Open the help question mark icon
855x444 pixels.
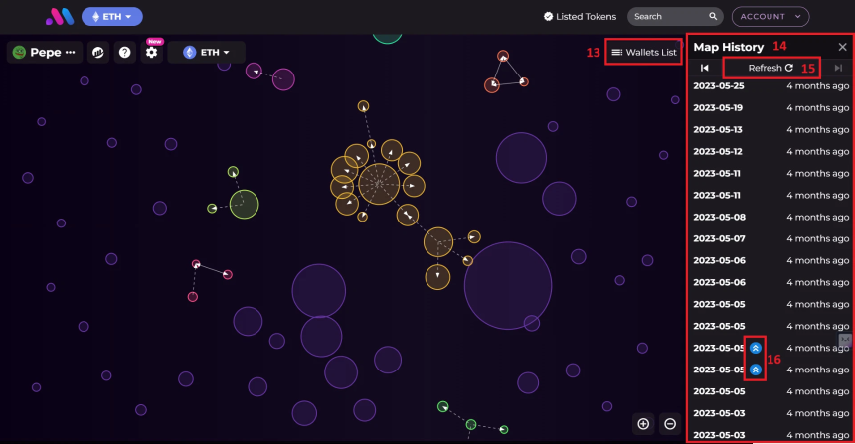tap(125, 53)
